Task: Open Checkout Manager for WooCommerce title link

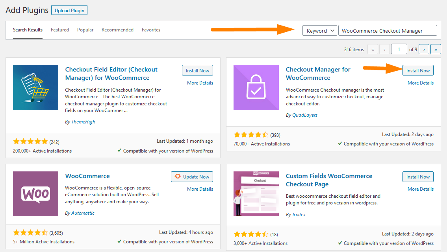Action: click(318, 74)
